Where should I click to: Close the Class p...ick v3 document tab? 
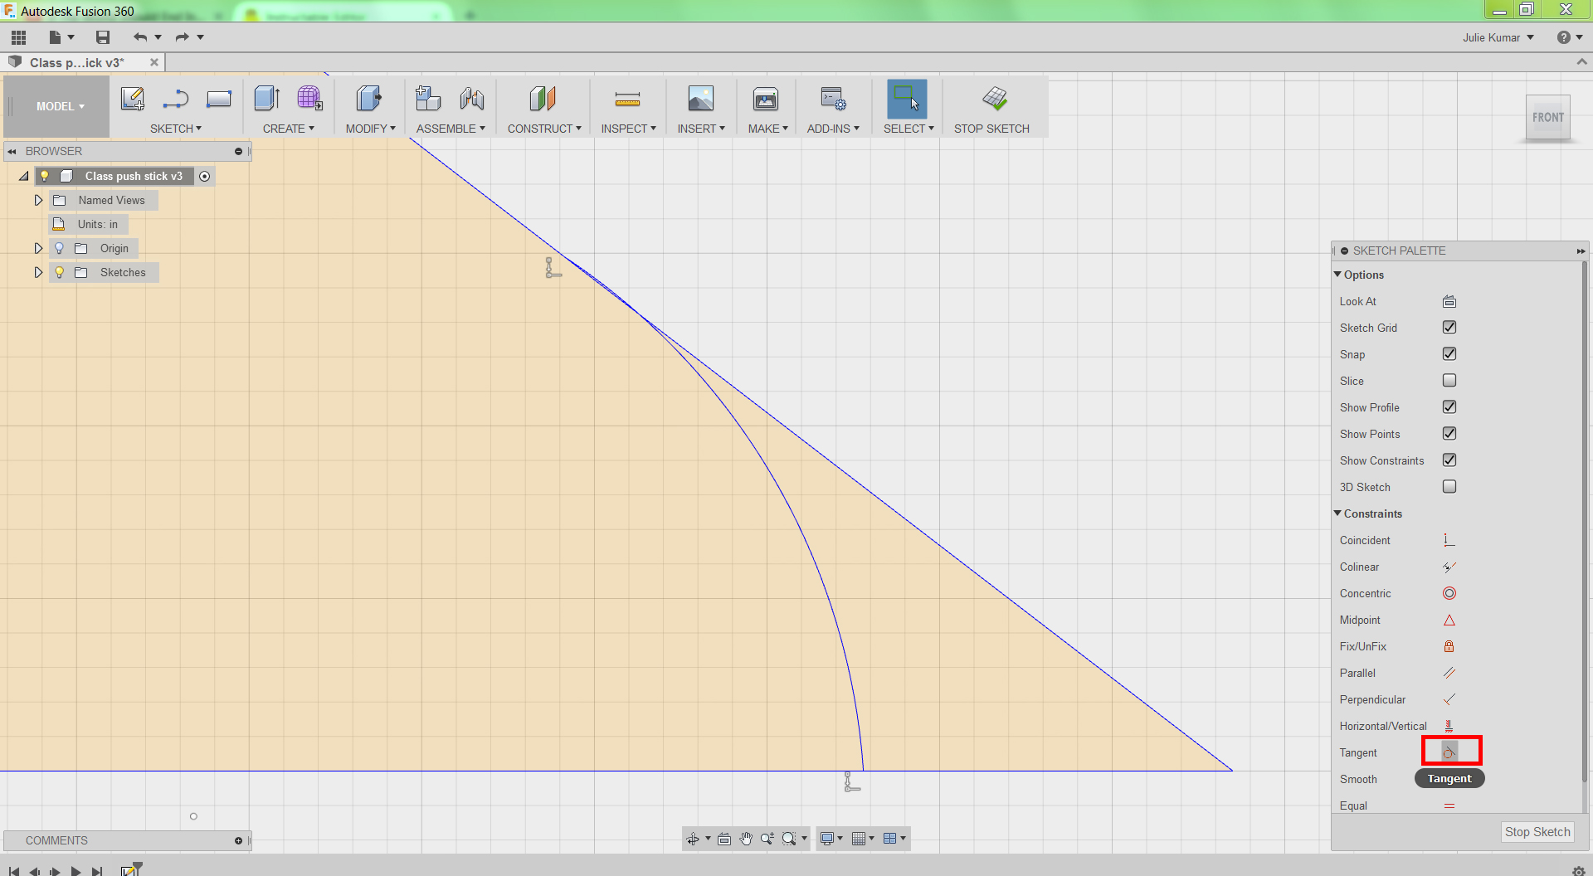coord(154,62)
